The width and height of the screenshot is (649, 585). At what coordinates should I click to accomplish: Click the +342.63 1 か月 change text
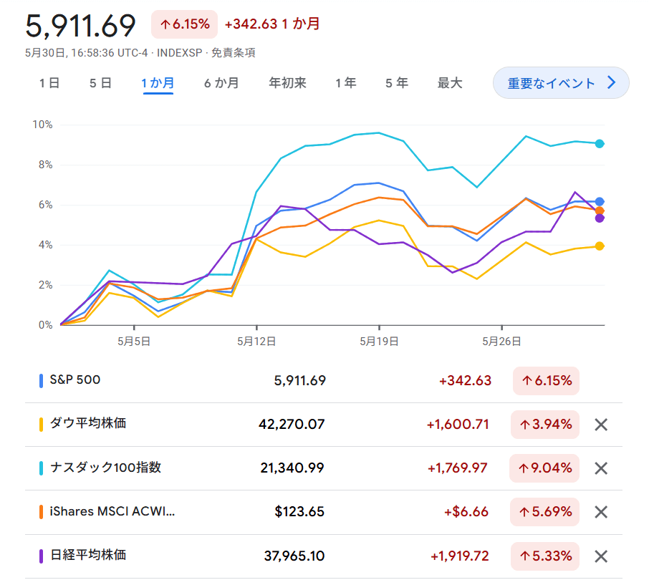[272, 24]
